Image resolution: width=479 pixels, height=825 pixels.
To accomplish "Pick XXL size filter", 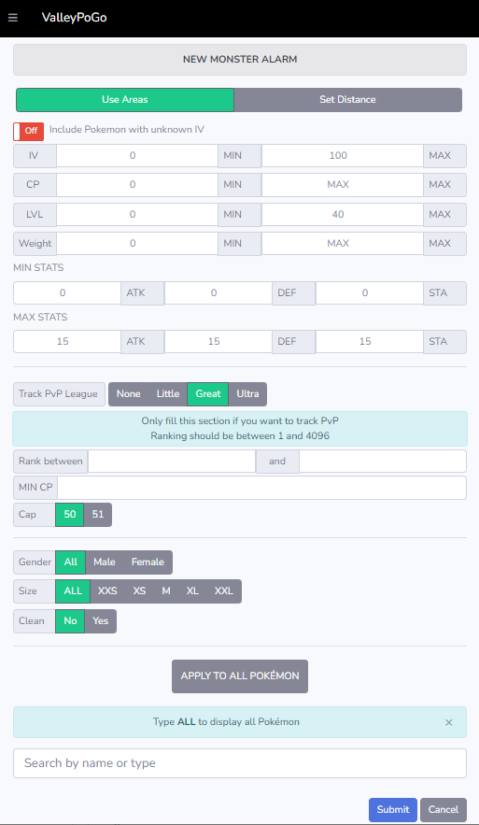I will (x=223, y=590).
